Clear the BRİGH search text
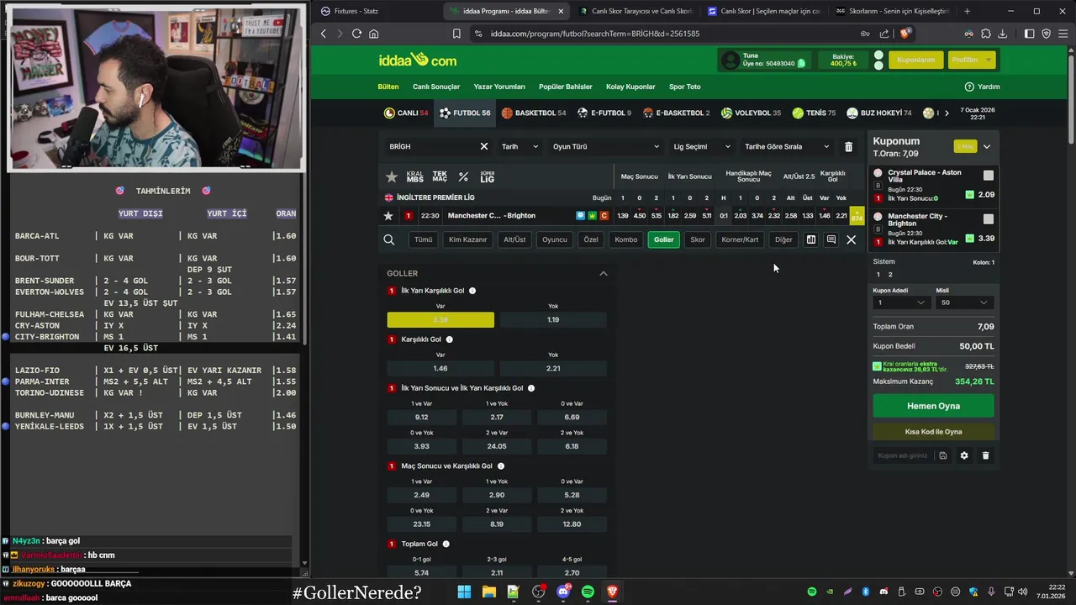The image size is (1076, 605). (x=484, y=146)
